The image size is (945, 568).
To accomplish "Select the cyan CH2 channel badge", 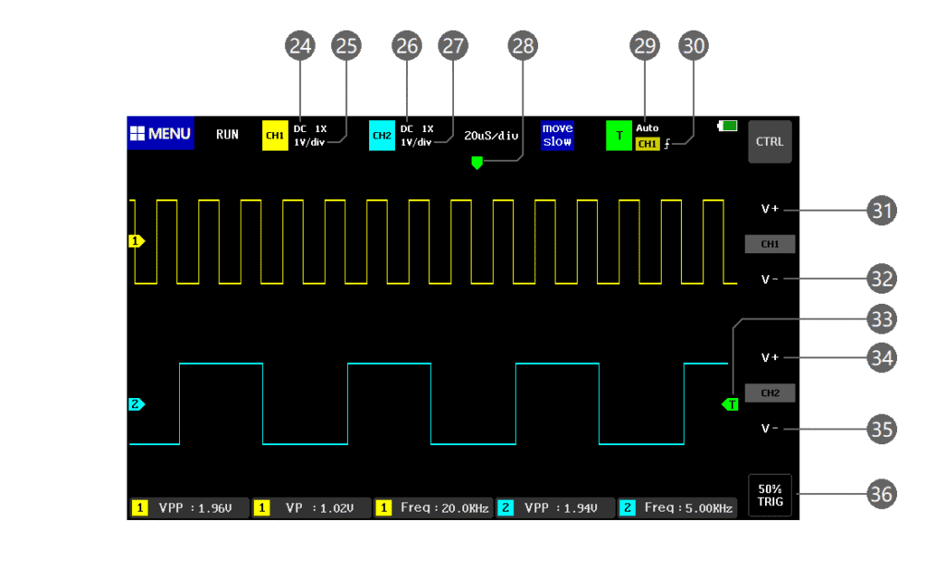I will [381, 136].
